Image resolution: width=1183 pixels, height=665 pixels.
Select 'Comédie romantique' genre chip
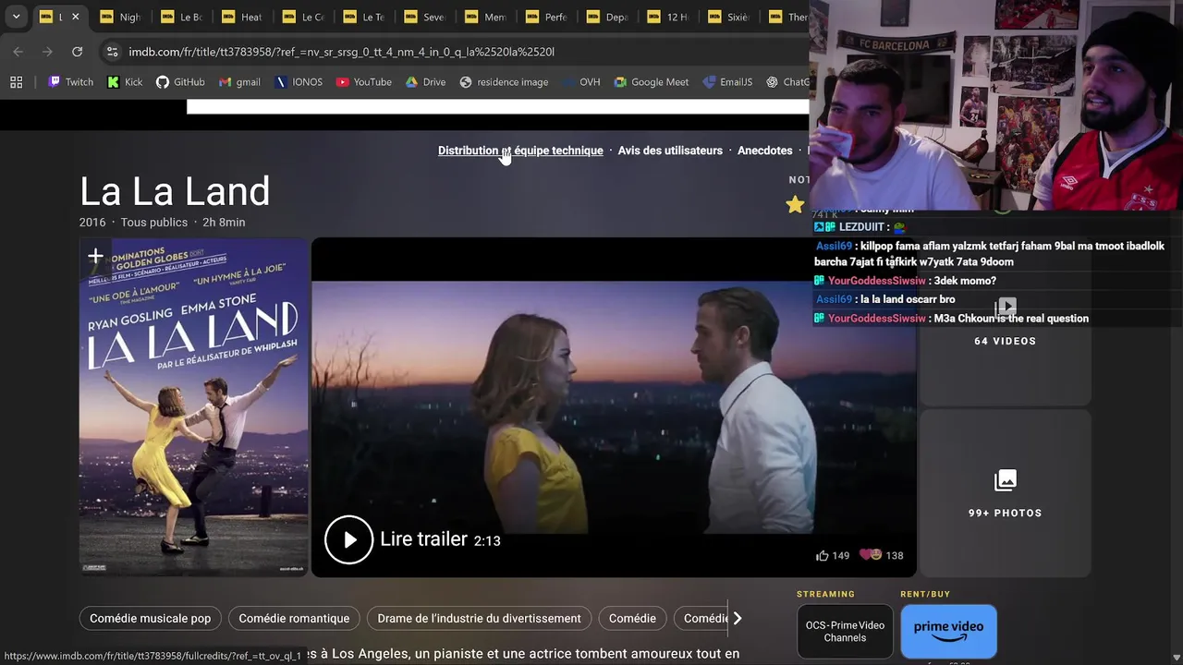click(x=294, y=619)
